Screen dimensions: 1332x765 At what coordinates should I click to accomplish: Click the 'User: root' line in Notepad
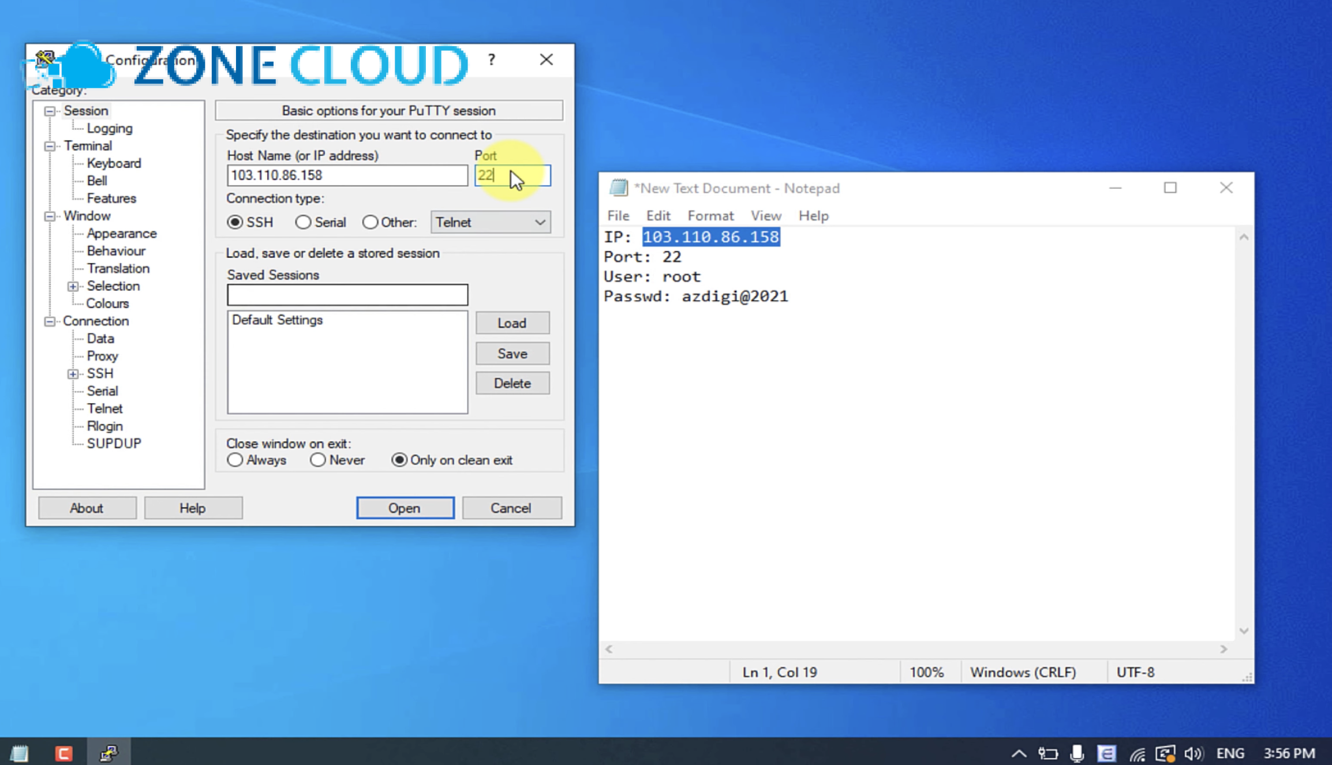(x=652, y=277)
